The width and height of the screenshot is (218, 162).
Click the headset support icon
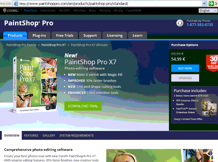click(x=180, y=23)
